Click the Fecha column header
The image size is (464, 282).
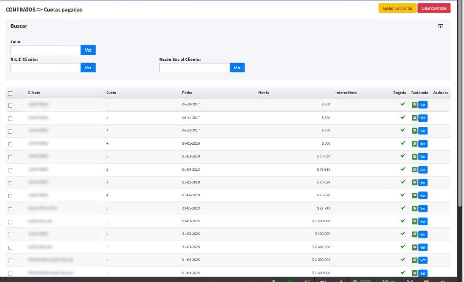tap(187, 93)
